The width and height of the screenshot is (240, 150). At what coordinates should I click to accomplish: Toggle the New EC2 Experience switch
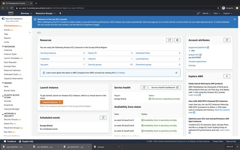[x=4, y=19]
